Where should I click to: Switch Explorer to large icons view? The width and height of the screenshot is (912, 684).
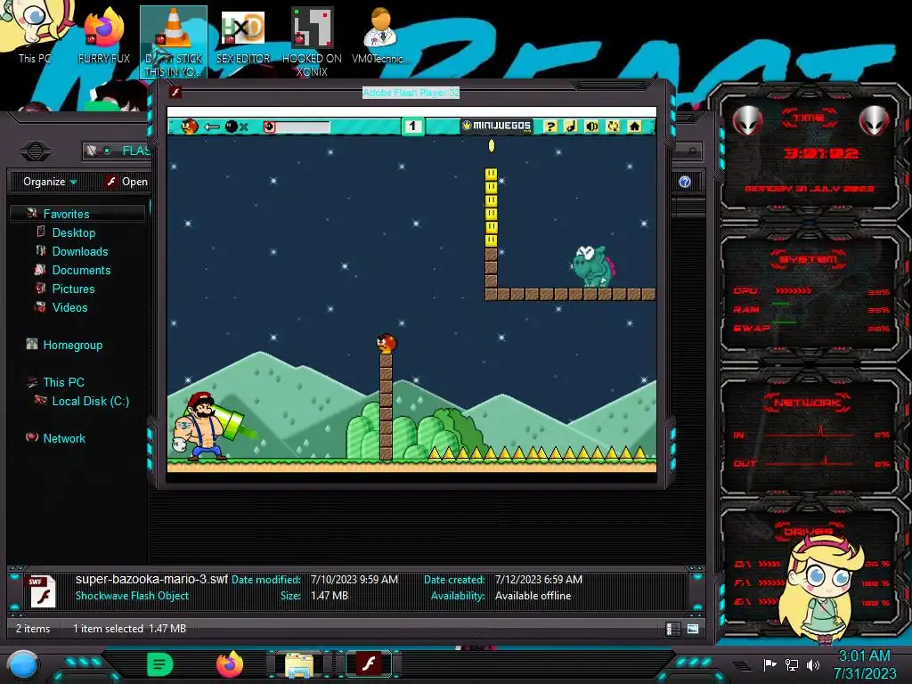tap(693, 628)
